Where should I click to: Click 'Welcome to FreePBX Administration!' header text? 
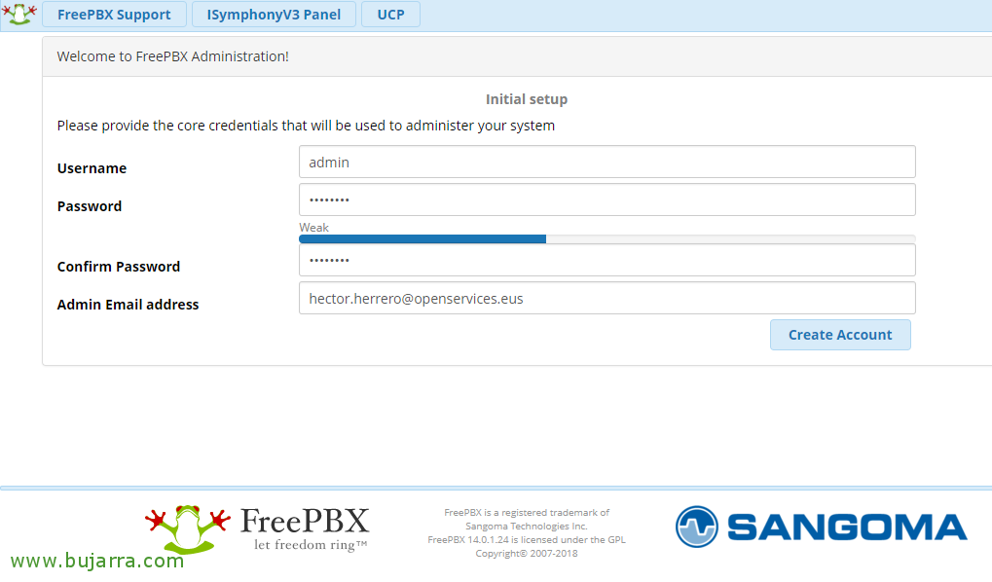tap(172, 56)
